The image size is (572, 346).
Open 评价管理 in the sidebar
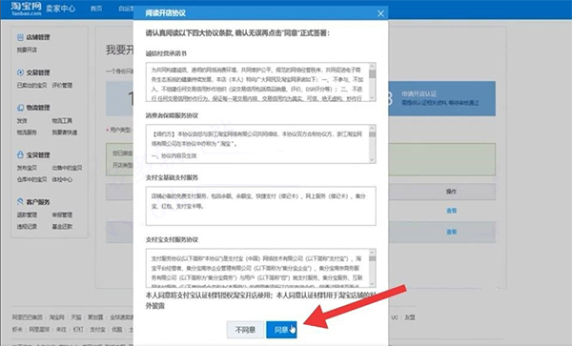[x=62, y=85]
